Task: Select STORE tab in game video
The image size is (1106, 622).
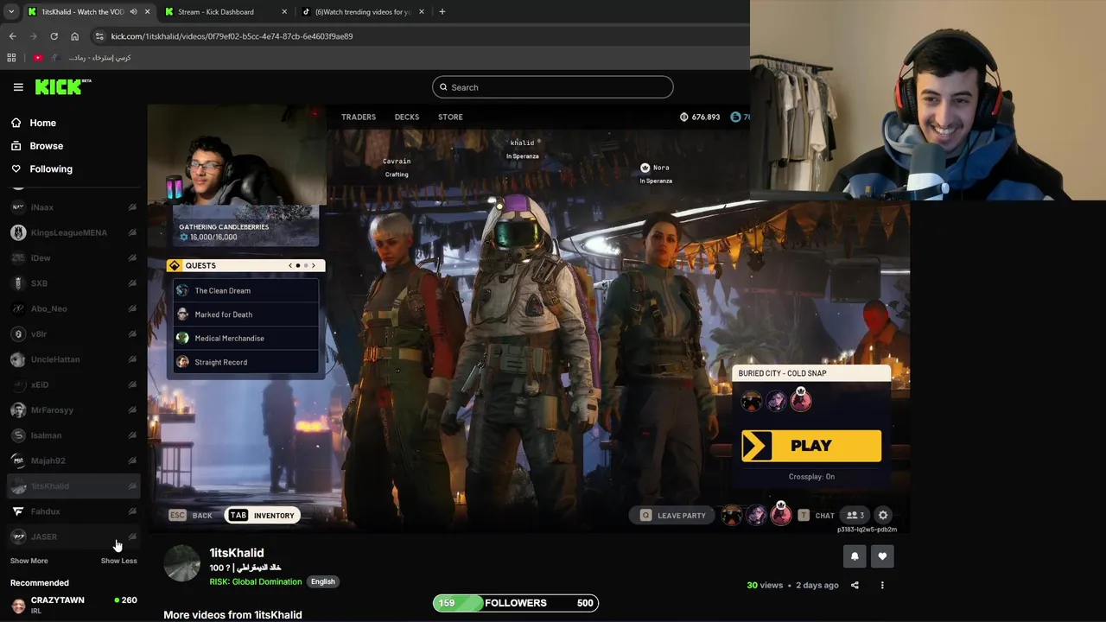Action: pos(450,117)
